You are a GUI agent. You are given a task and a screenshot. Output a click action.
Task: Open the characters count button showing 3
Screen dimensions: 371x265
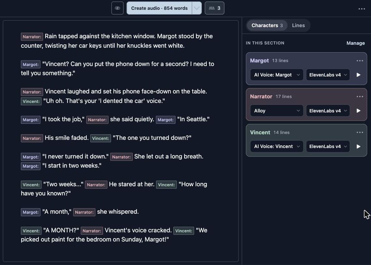215,8
